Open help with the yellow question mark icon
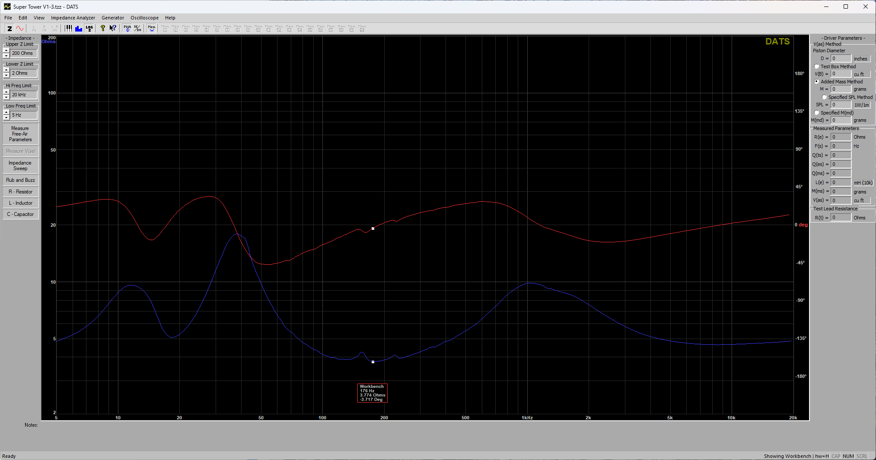This screenshot has width=876, height=460. (x=103, y=29)
